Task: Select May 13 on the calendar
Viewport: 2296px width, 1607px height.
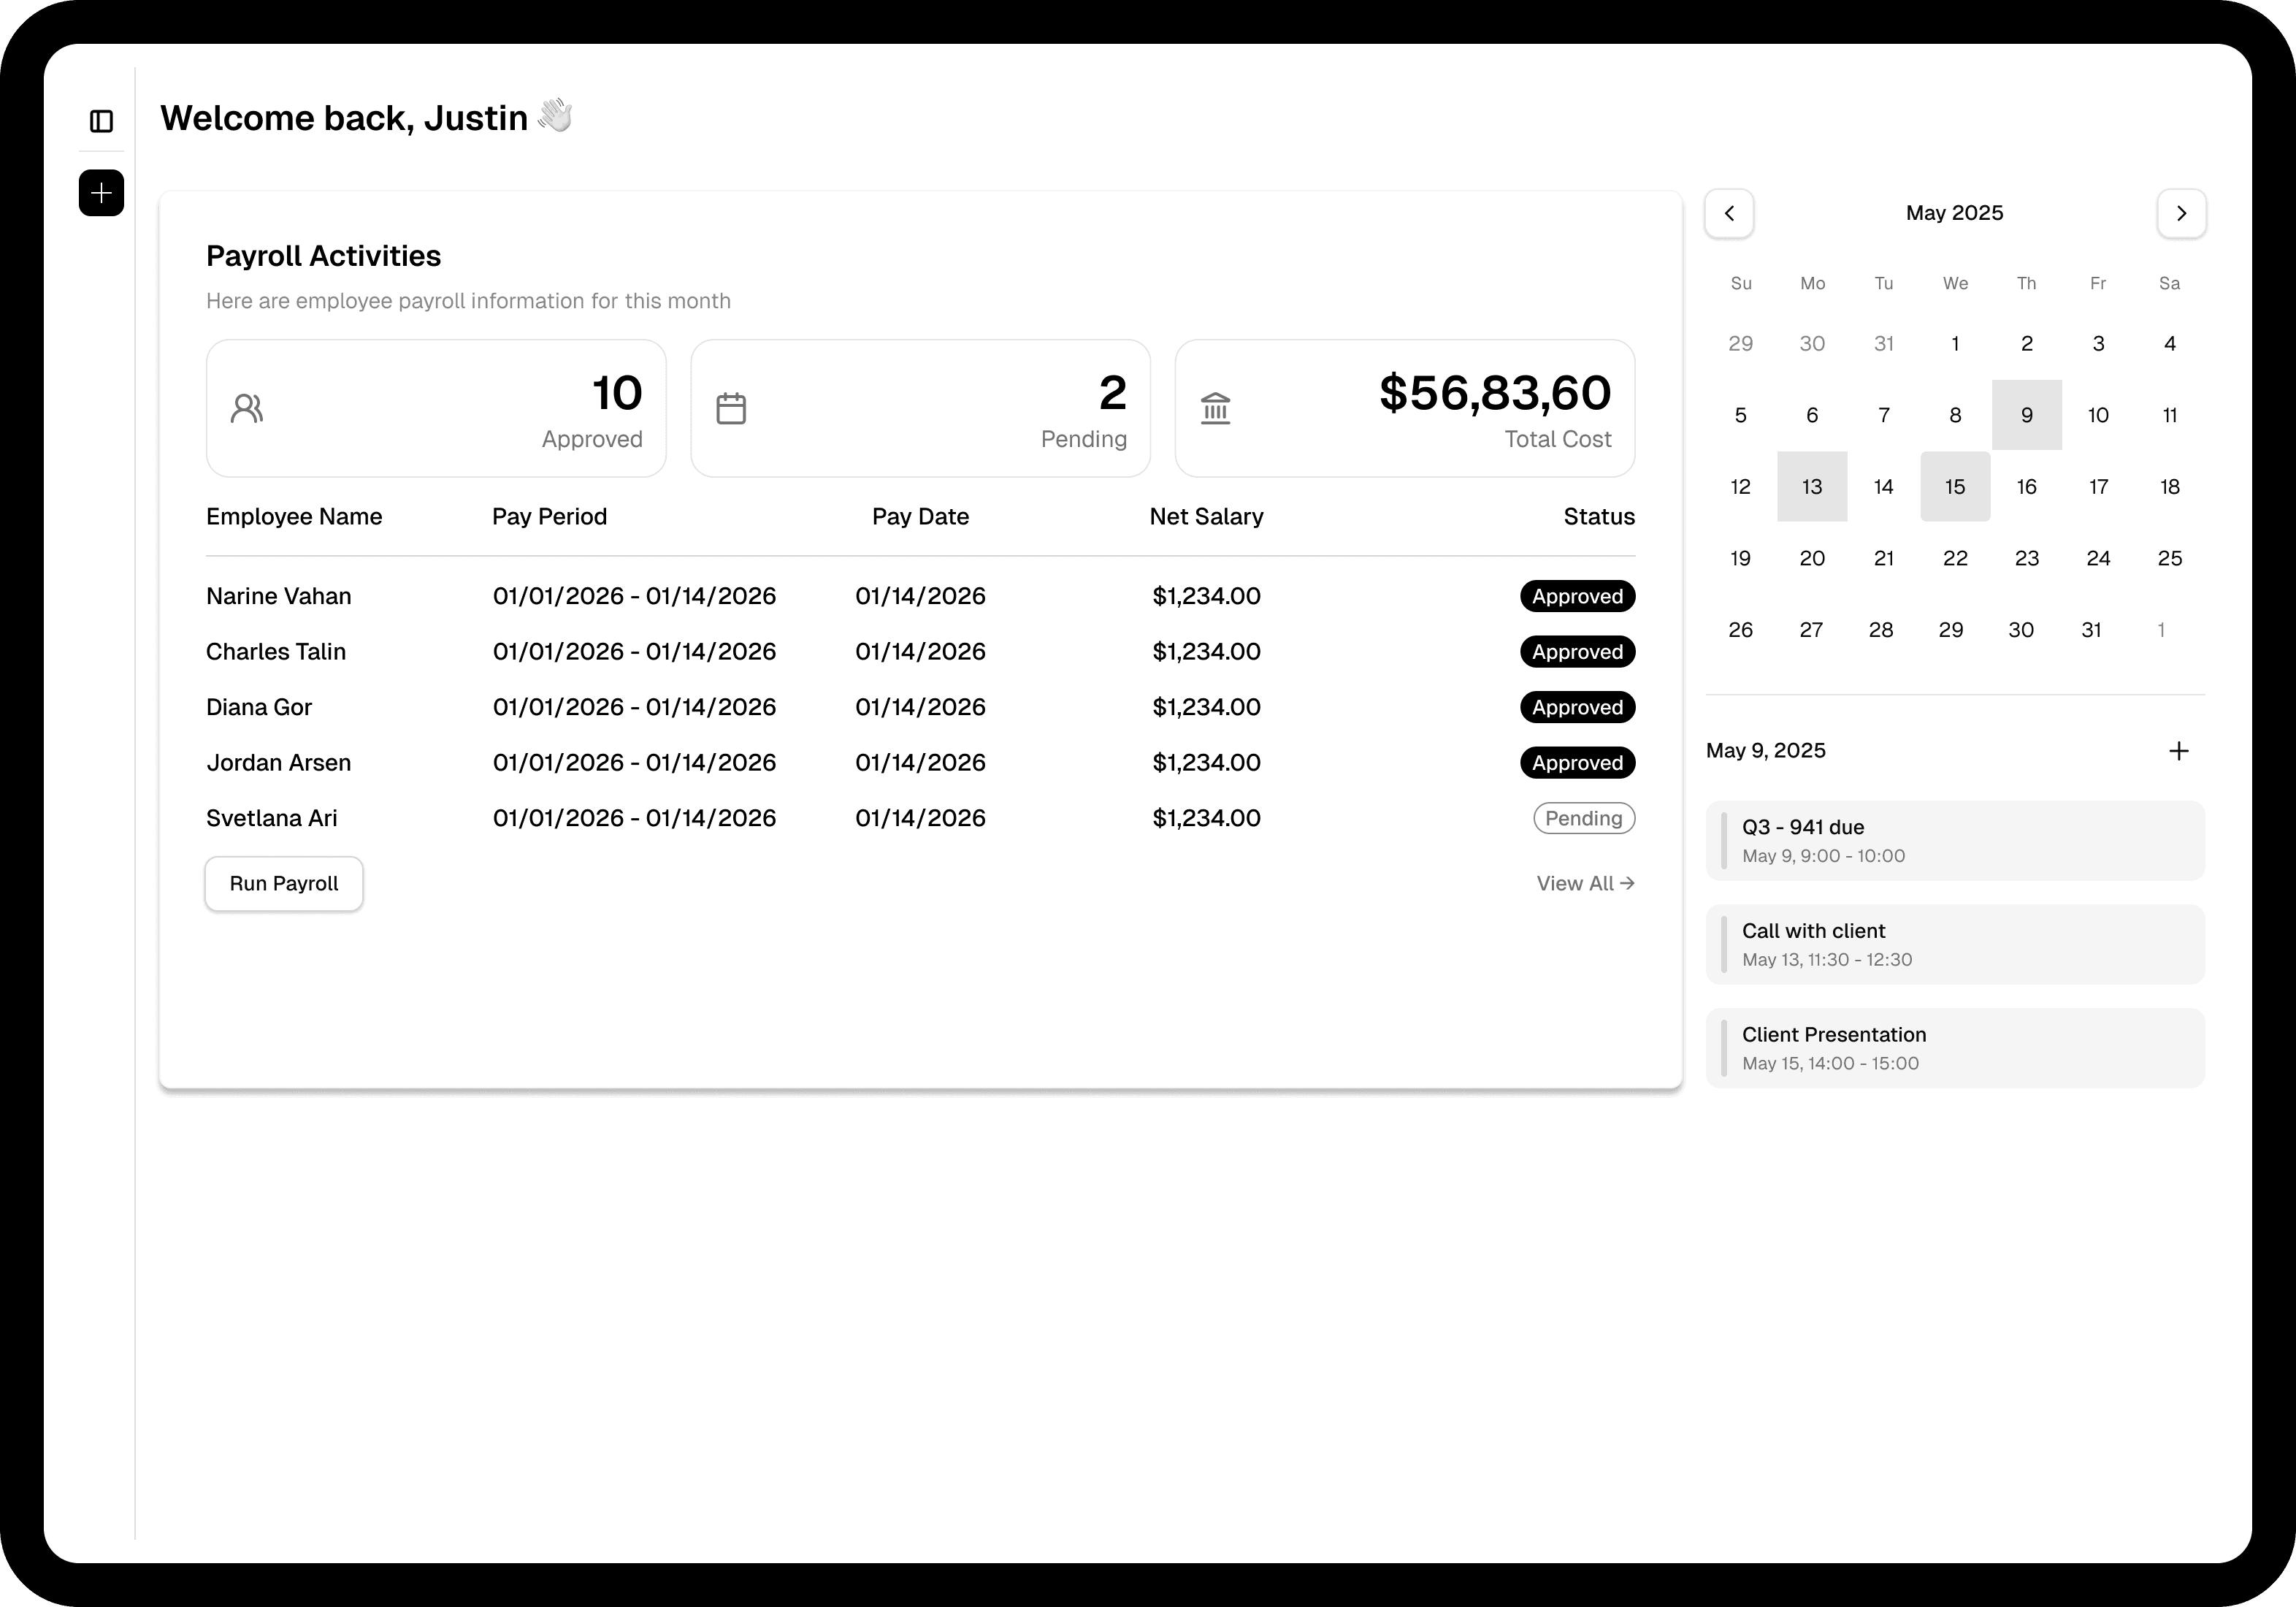Action: tap(1812, 487)
